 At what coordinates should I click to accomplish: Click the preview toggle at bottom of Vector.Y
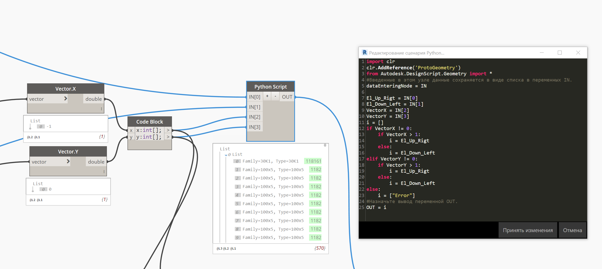point(104,172)
